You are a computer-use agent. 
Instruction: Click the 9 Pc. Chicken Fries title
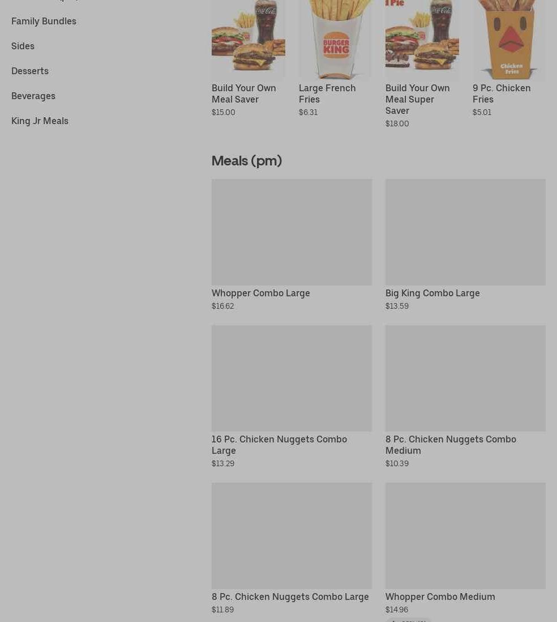pyautogui.click(x=502, y=93)
